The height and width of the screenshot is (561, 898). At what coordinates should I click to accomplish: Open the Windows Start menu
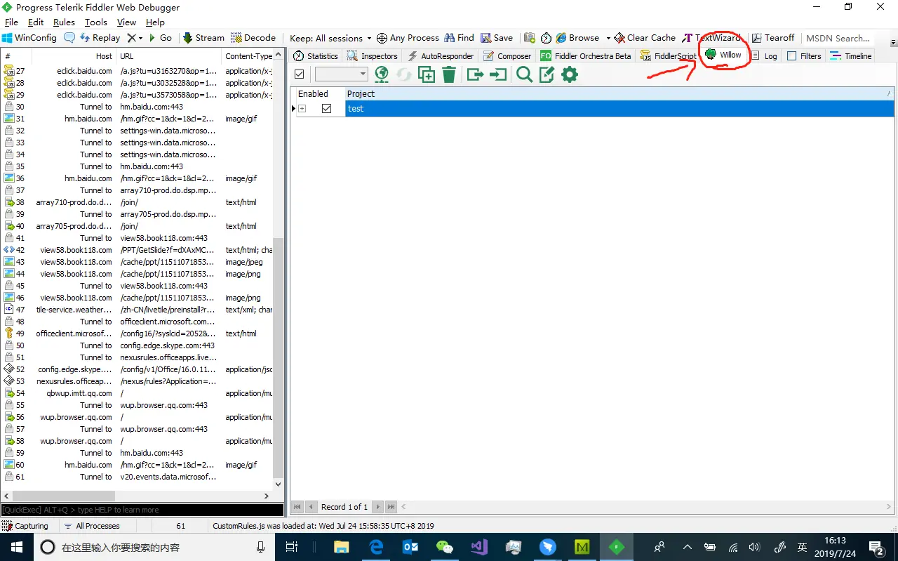pyautogui.click(x=15, y=547)
